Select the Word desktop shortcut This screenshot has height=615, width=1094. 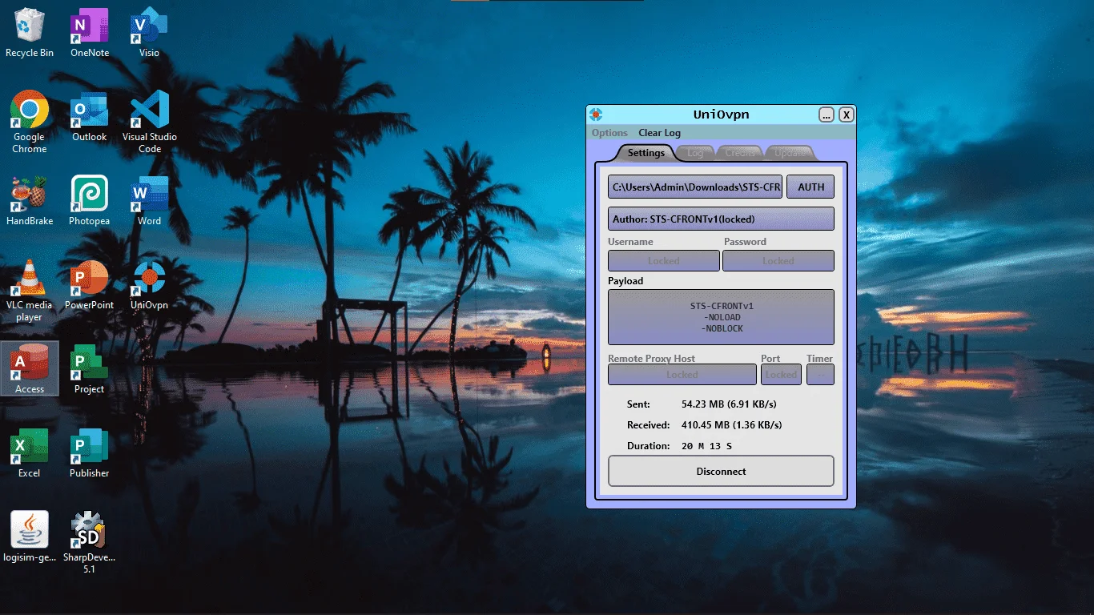pyautogui.click(x=150, y=201)
